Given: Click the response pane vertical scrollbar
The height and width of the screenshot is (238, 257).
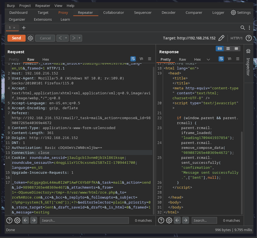Looking at the screenshot, I should (242, 173).
